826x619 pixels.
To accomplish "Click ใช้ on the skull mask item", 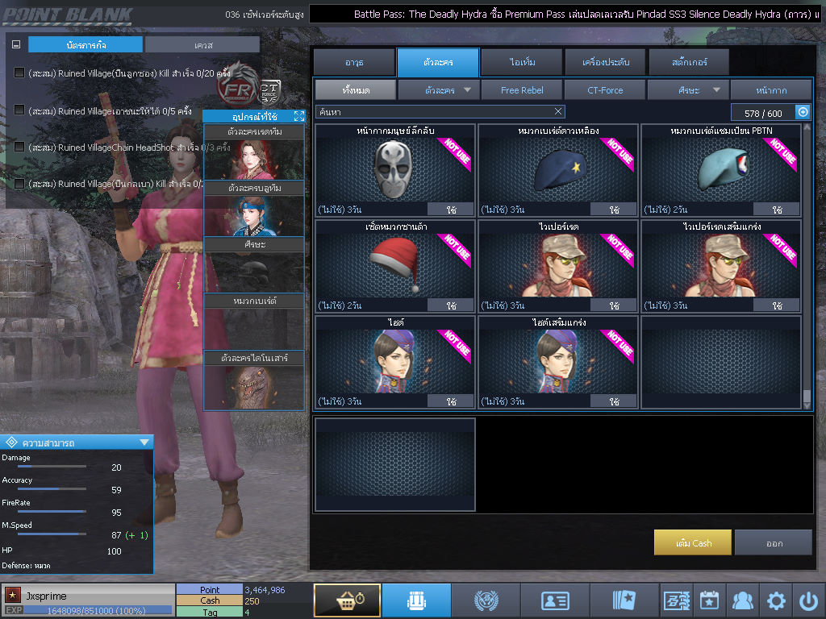I will pos(450,210).
